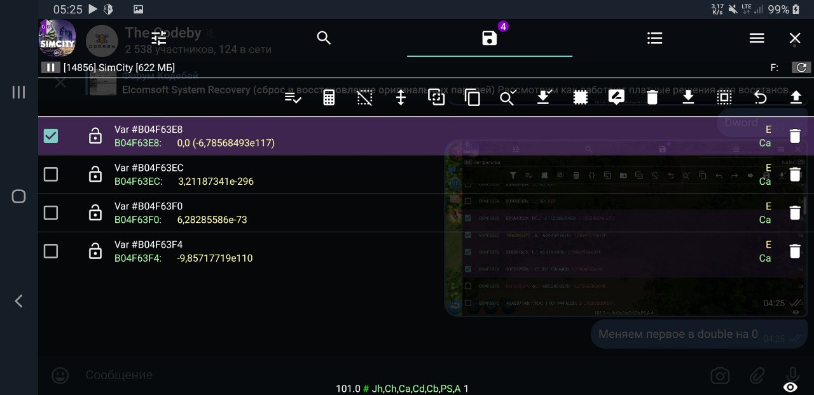The image size is (814, 395).
Task: Click the load download-with-check icon
Action: 543,98
